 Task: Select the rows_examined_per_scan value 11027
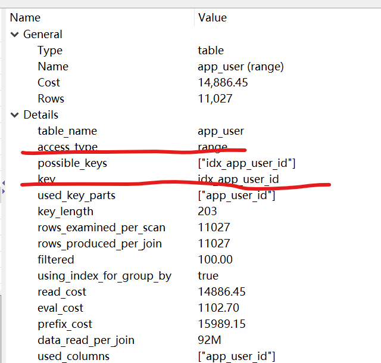[214, 228]
